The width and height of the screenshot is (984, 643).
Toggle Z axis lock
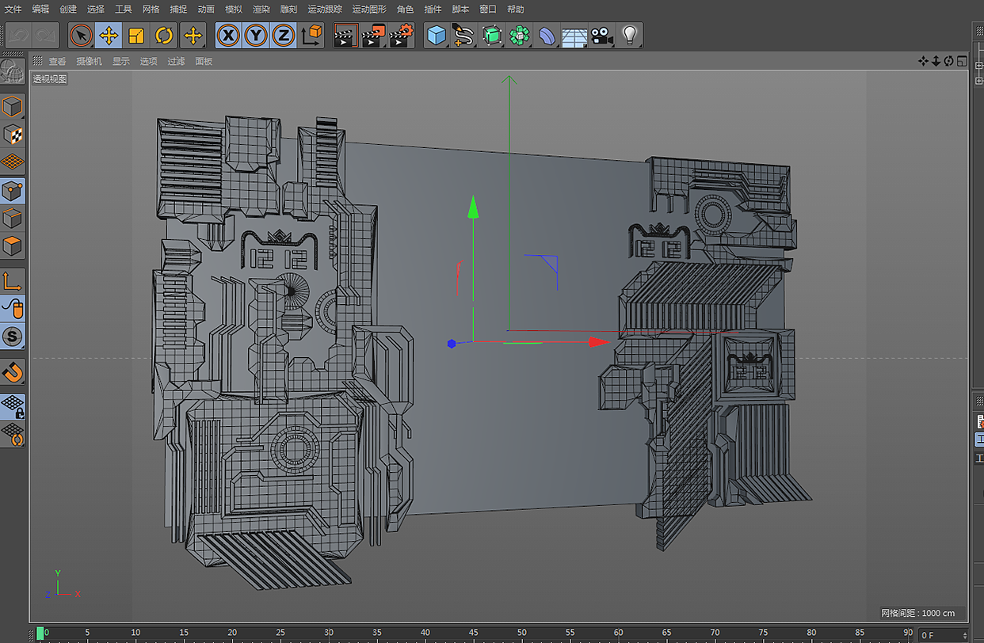[283, 36]
